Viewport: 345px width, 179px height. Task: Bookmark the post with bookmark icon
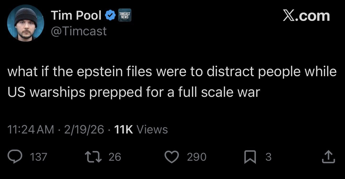249,157
